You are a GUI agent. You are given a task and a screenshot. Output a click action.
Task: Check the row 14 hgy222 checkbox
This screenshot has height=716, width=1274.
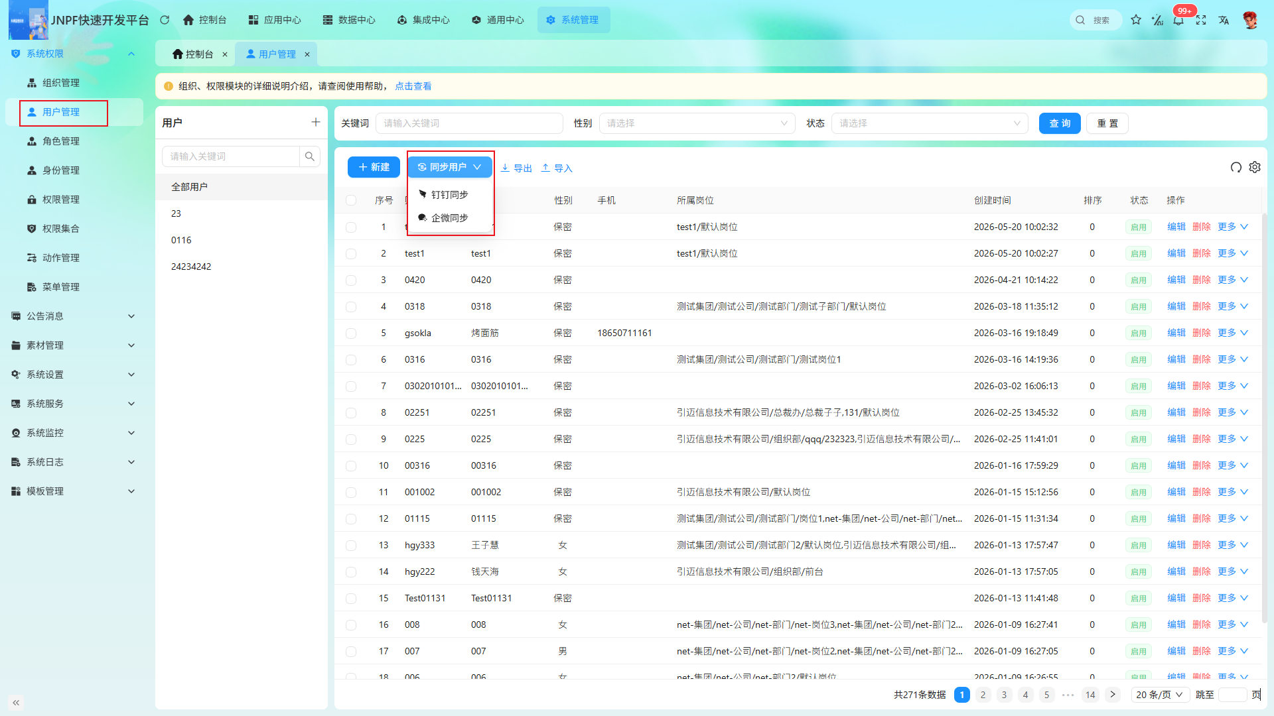351,571
